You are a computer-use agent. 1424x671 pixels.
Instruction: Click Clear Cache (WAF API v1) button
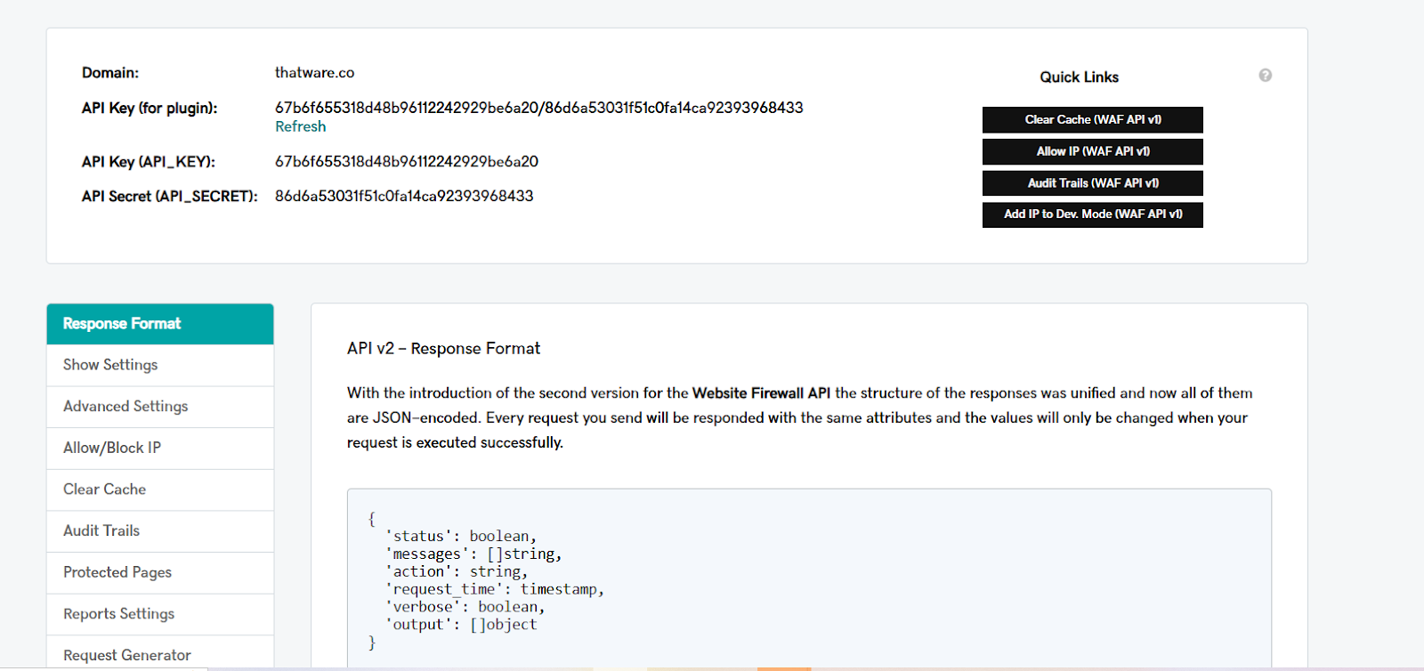[x=1092, y=119]
